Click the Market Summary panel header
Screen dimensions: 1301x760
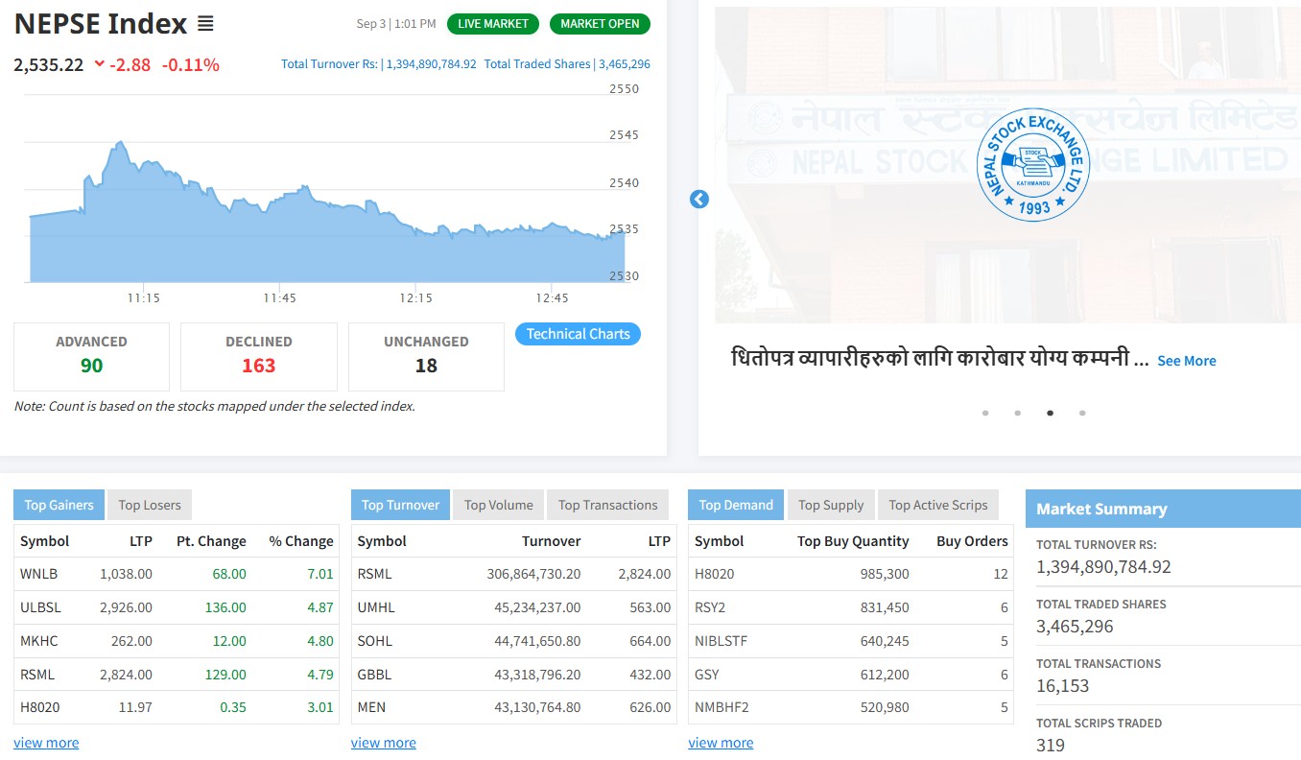1163,509
